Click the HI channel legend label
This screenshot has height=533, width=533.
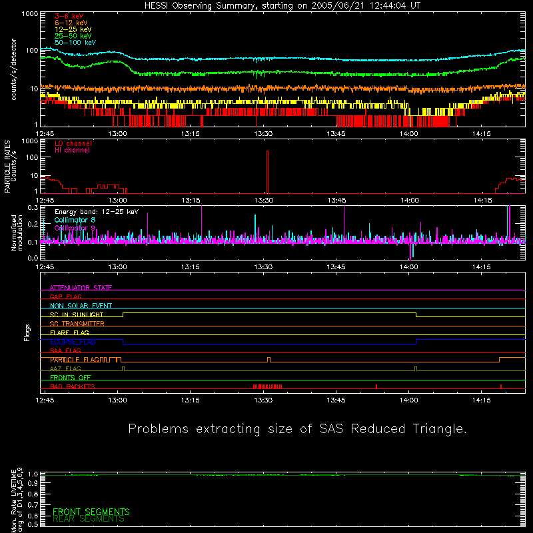[x=73, y=151]
